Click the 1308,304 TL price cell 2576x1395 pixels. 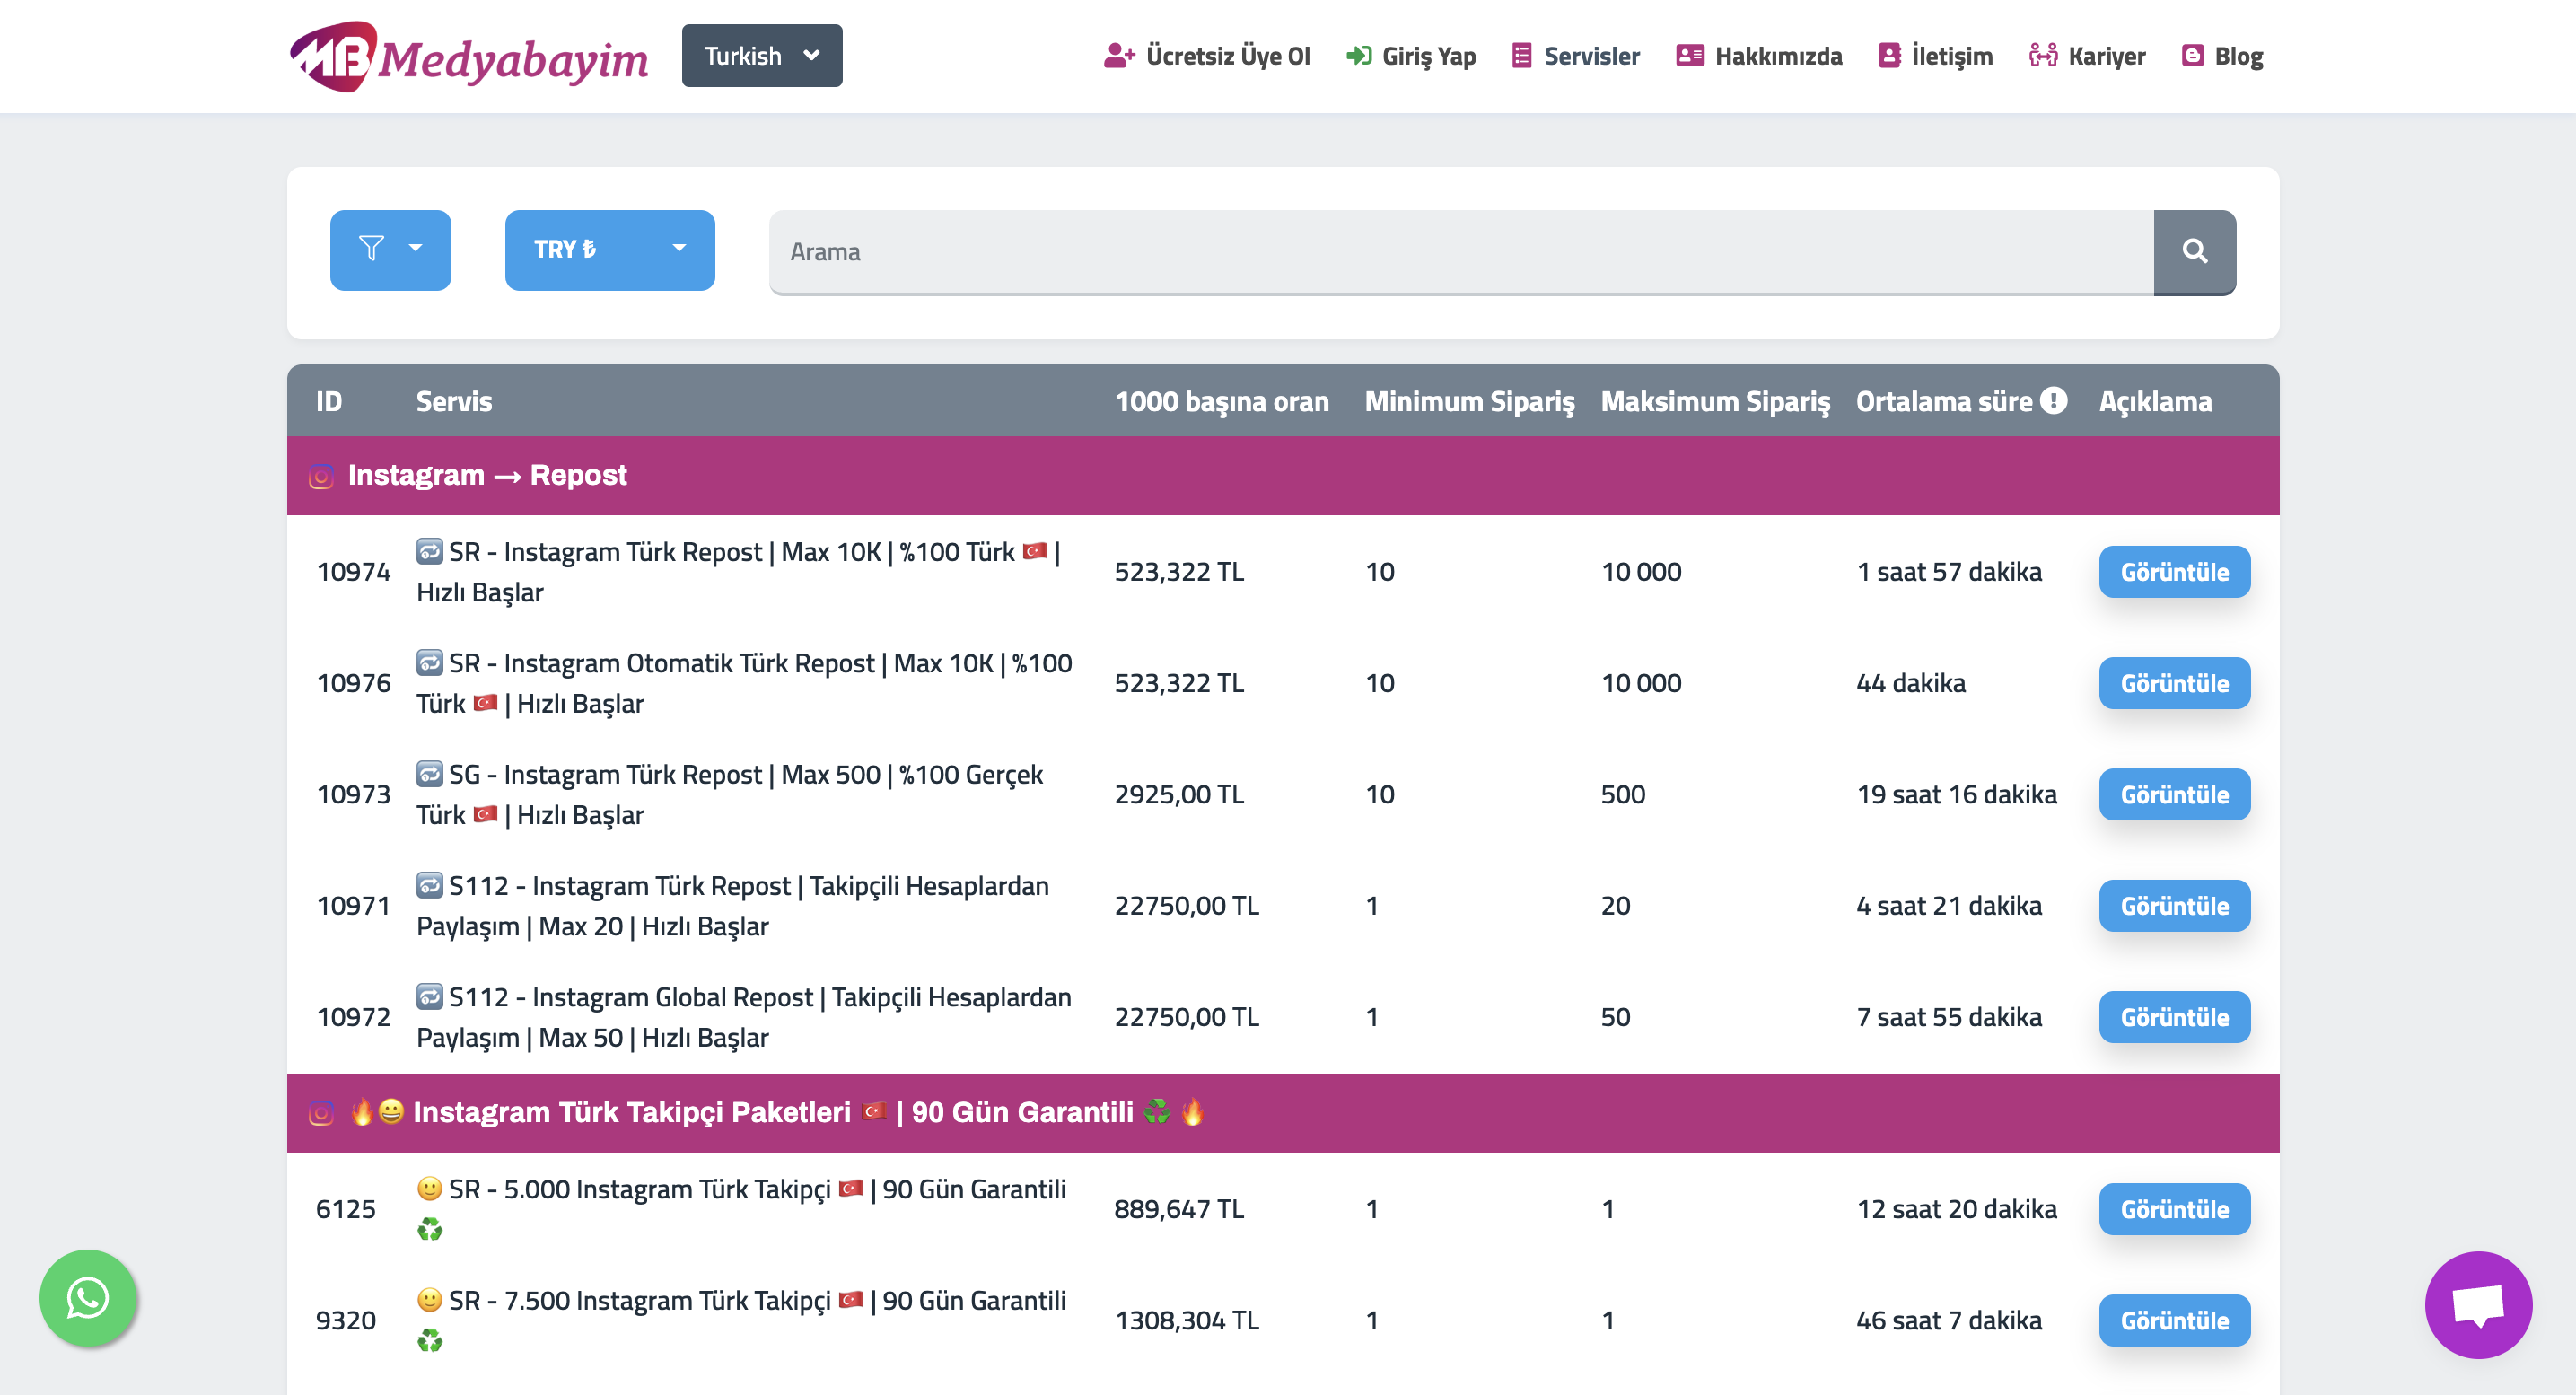tap(1187, 1320)
